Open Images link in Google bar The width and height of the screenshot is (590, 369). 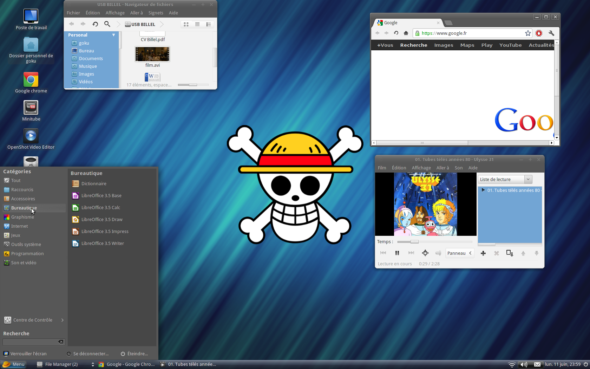[444, 45]
